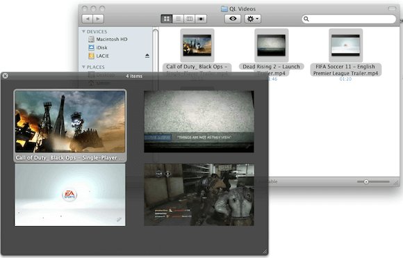Collapse the PLACES sidebar section

click(x=83, y=67)
